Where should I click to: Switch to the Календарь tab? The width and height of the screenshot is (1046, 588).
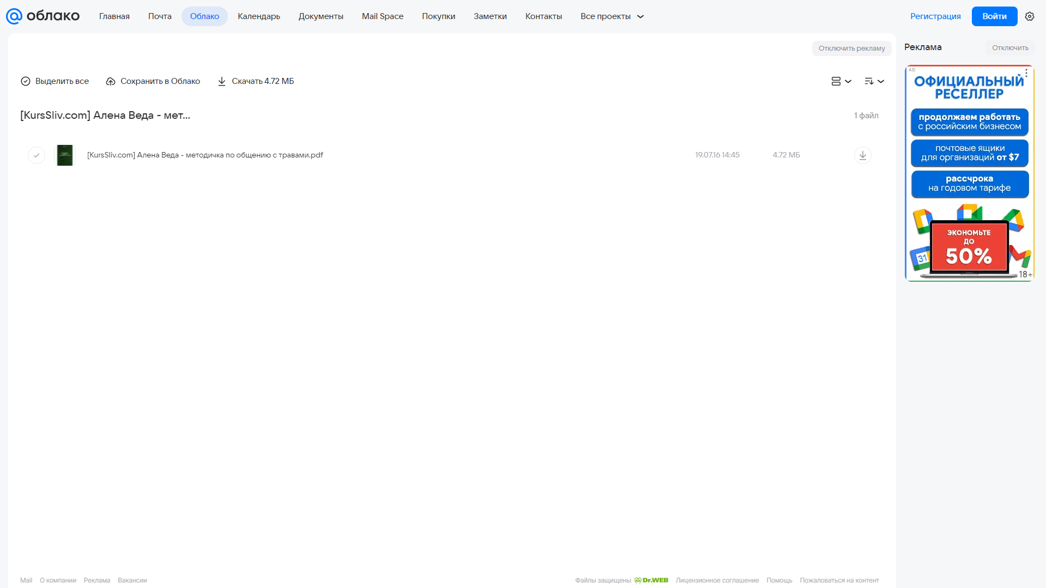pyautogui.click(x=259, y=16)
